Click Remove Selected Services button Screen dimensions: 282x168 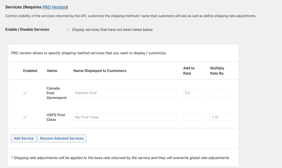click(x=62, y=139)
